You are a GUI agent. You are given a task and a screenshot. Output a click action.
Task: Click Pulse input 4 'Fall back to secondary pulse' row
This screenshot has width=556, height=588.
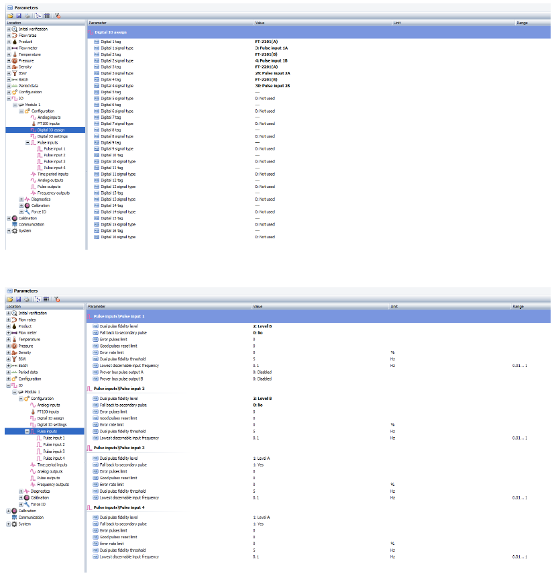click(123, 524)
